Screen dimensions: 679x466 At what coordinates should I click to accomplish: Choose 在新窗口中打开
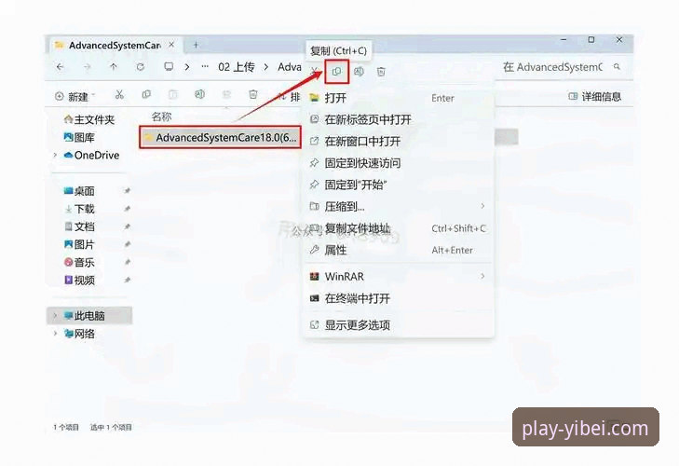pyautogui.click(x=399, y=141)
